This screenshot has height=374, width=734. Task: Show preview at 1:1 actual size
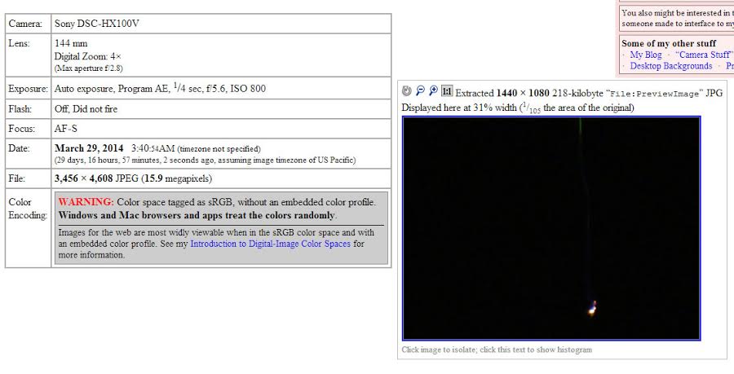point(447,91)
